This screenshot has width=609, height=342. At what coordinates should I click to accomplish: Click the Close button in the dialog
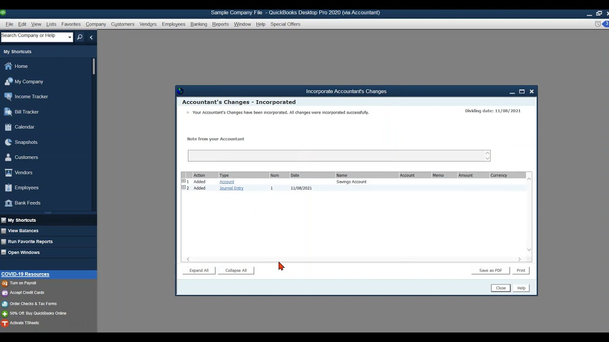[501, 288]
